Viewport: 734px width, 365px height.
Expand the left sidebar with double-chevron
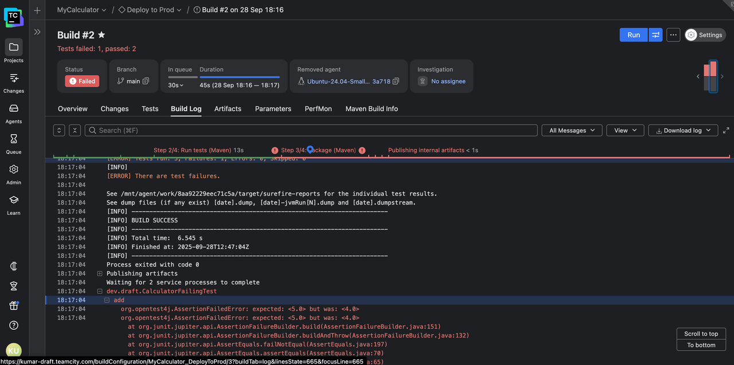(37, 32)
